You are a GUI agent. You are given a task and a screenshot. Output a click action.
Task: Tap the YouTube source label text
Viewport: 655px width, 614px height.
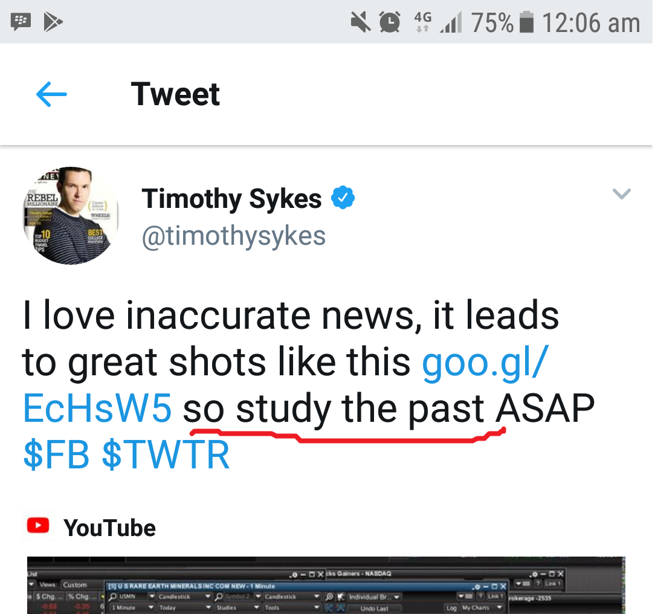click(109, 528)
